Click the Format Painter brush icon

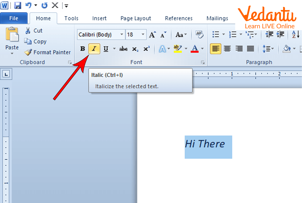pyautogui.click(x=28, y=52)
